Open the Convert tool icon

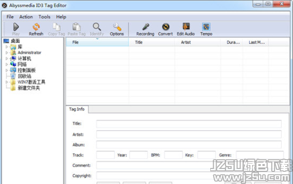pos(165,27)
